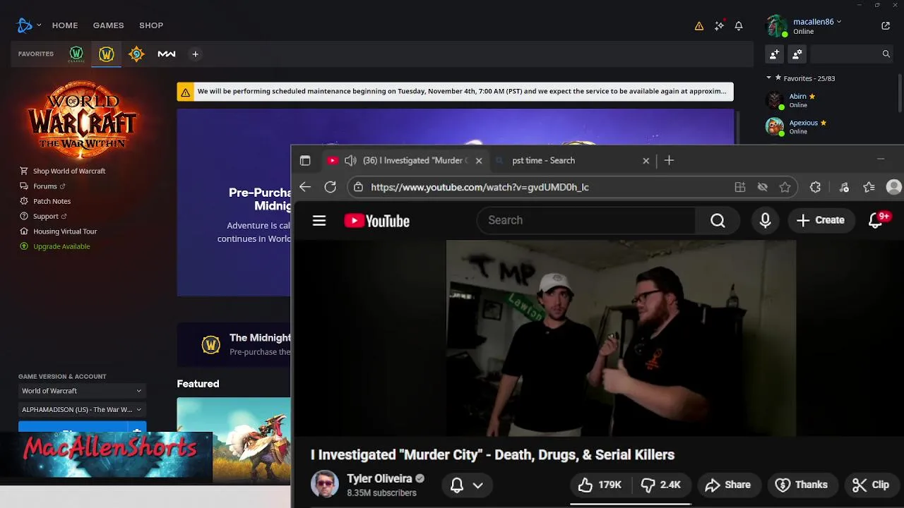Click the YouTube search magnifier button
Viewport: 904px width, 508px height.
coord(718,221)
